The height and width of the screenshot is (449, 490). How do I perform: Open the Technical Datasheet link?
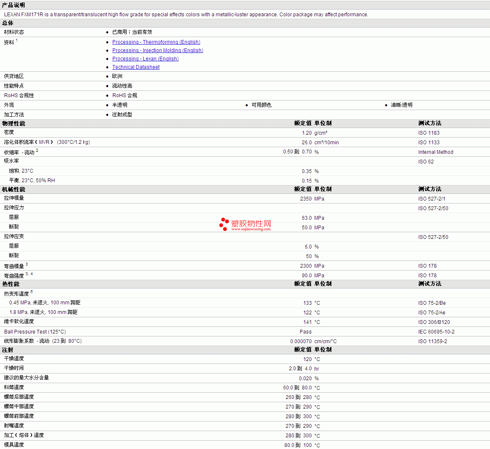(136, 67)
